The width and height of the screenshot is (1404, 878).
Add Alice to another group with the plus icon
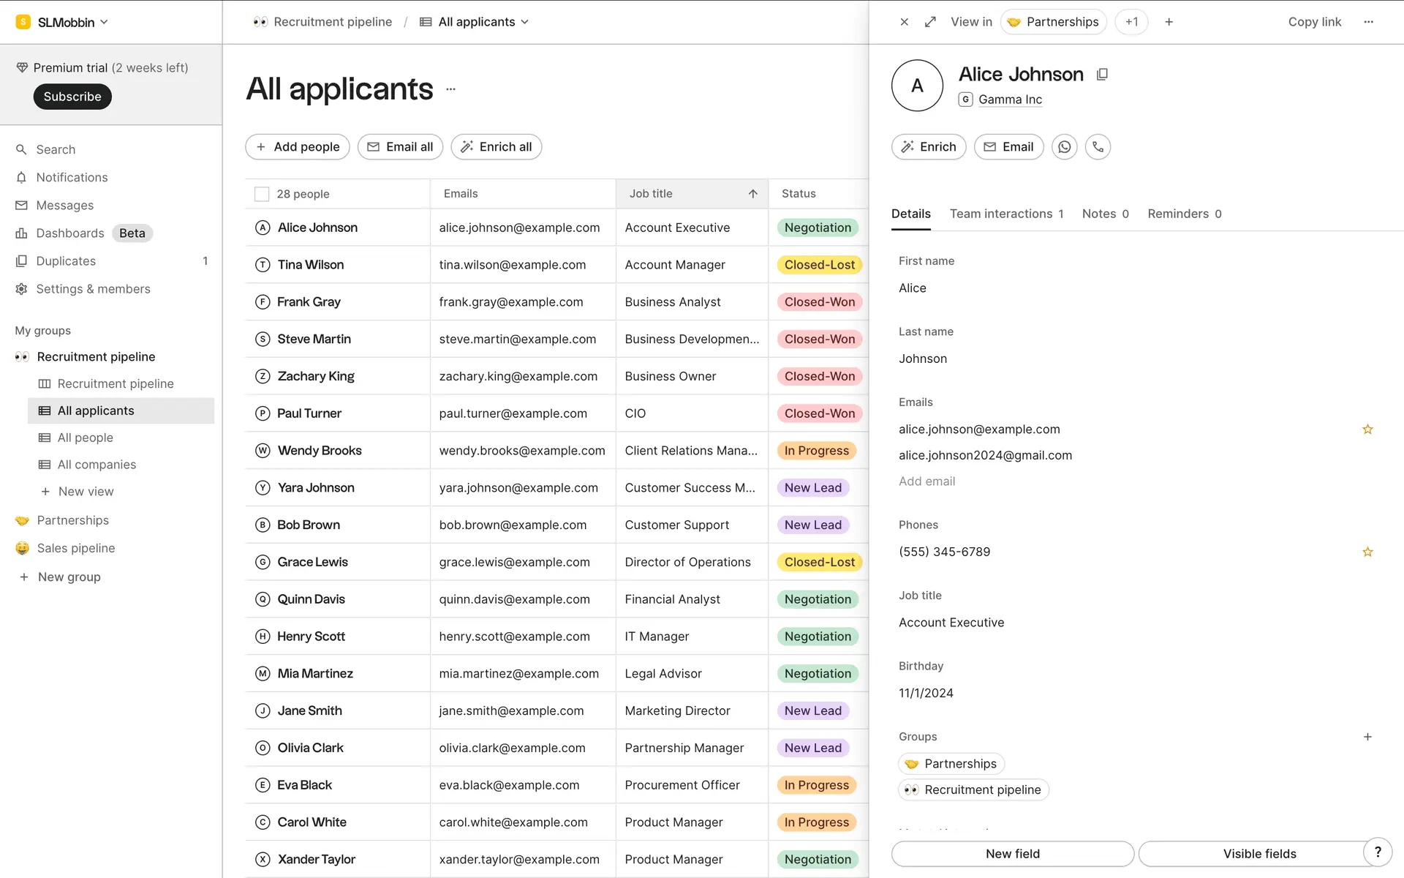tap(1367, 737)
